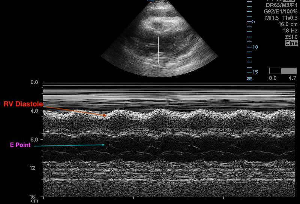The width and height of the screenshot is (300, 204).
Task: Click the ZSI 0 setting
Action: [x=291, y=37]
